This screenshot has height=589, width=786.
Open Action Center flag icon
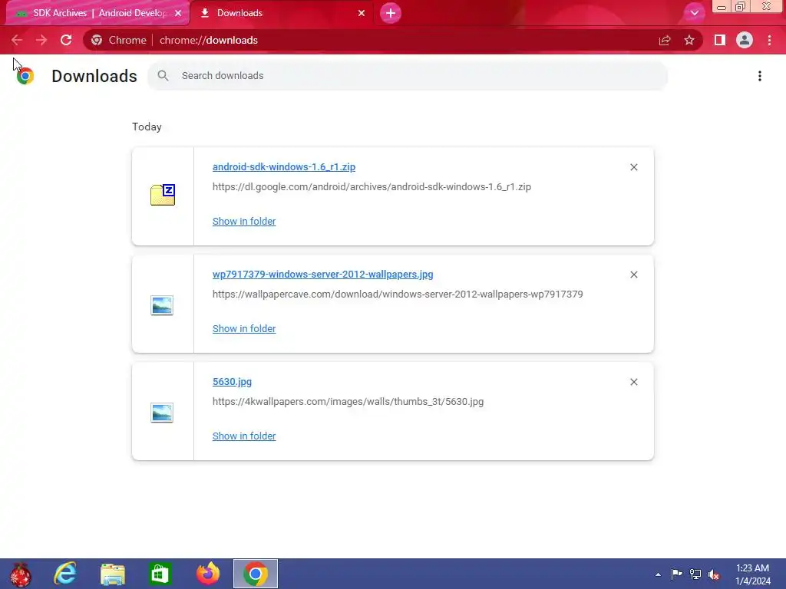pyautogui.click(x=676, y=574)
